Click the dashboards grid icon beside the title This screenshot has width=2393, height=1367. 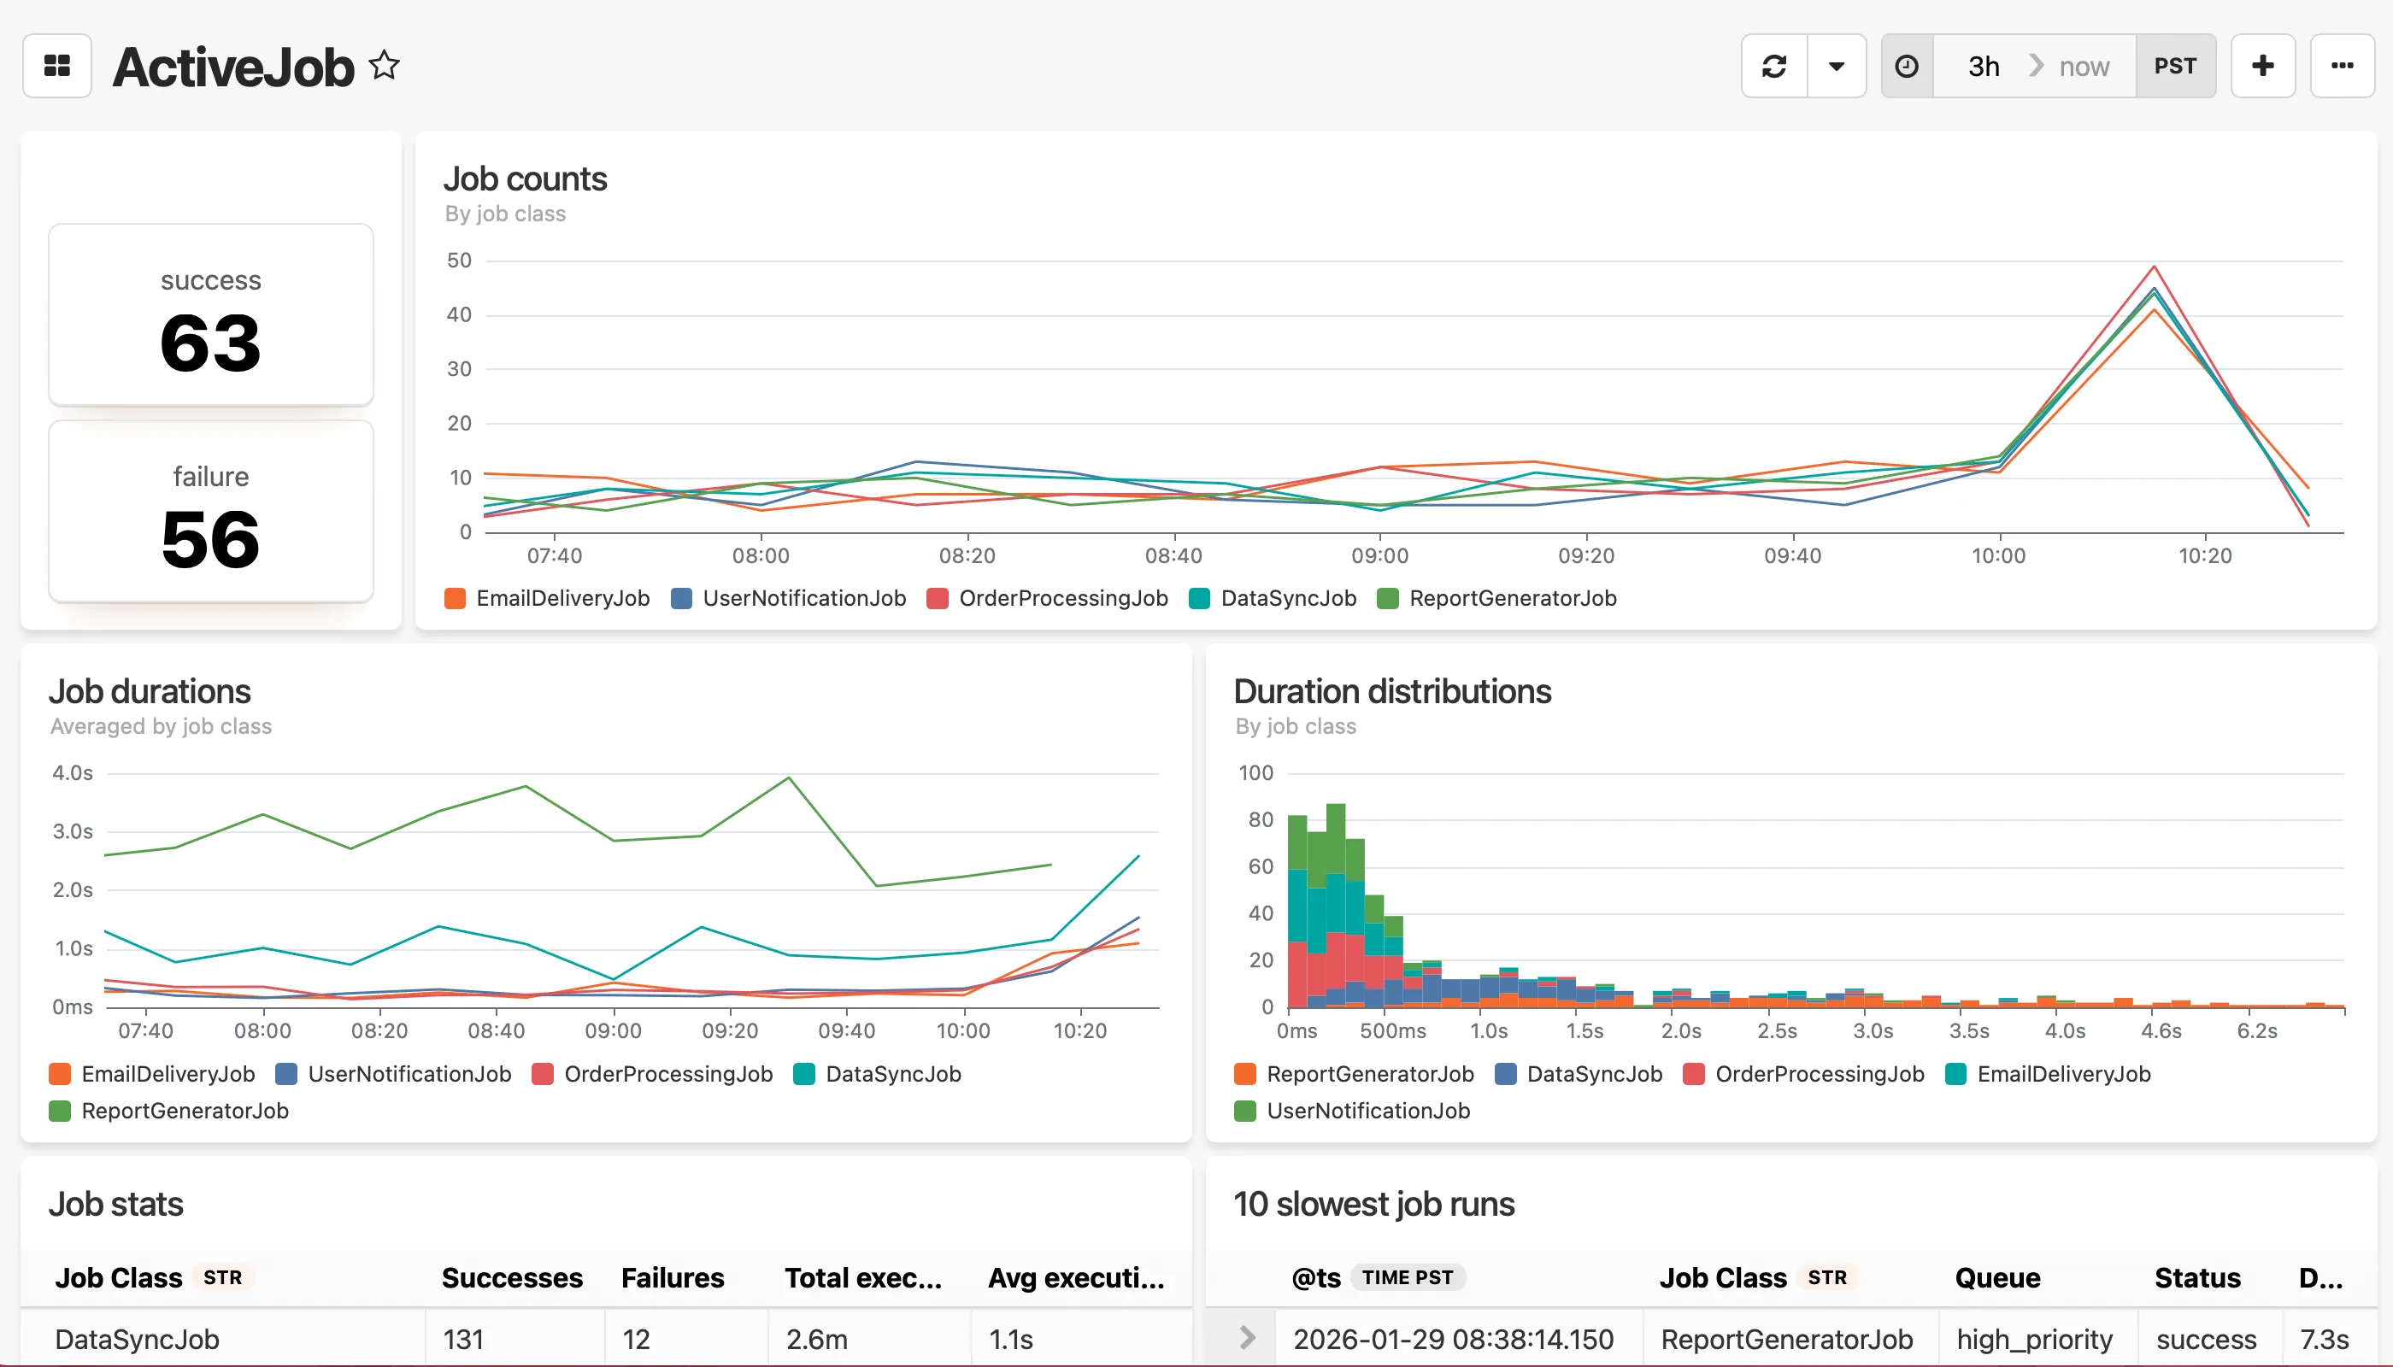[x=56, y=66]
